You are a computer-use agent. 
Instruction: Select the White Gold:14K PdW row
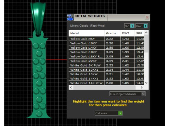tap(106, 83)
